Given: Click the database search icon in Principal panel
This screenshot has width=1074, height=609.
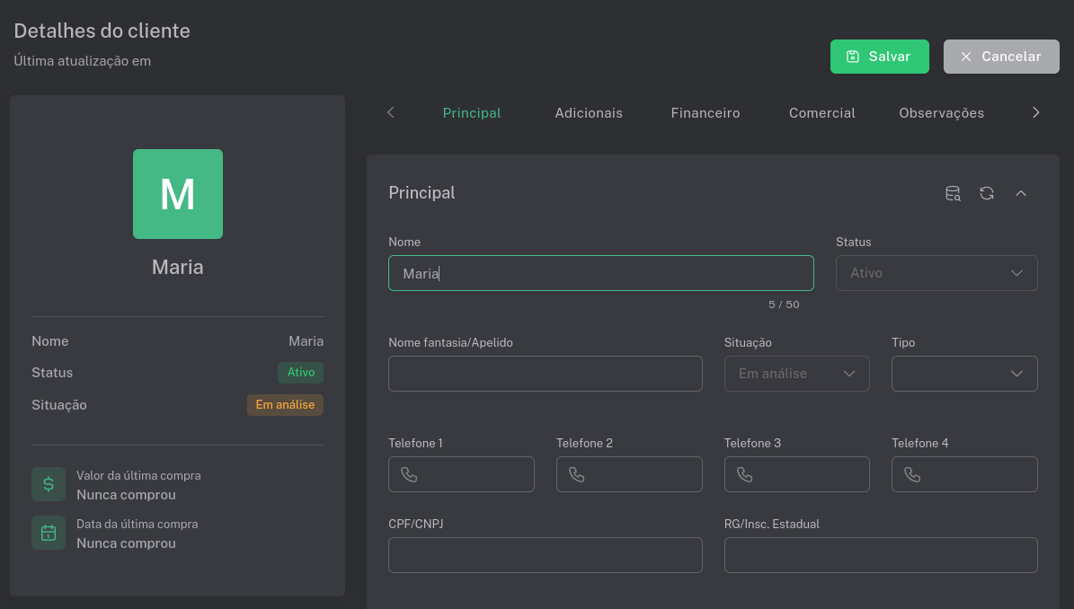Looking at the screenshot, I should pyautogui.click(x=953, y=193).
